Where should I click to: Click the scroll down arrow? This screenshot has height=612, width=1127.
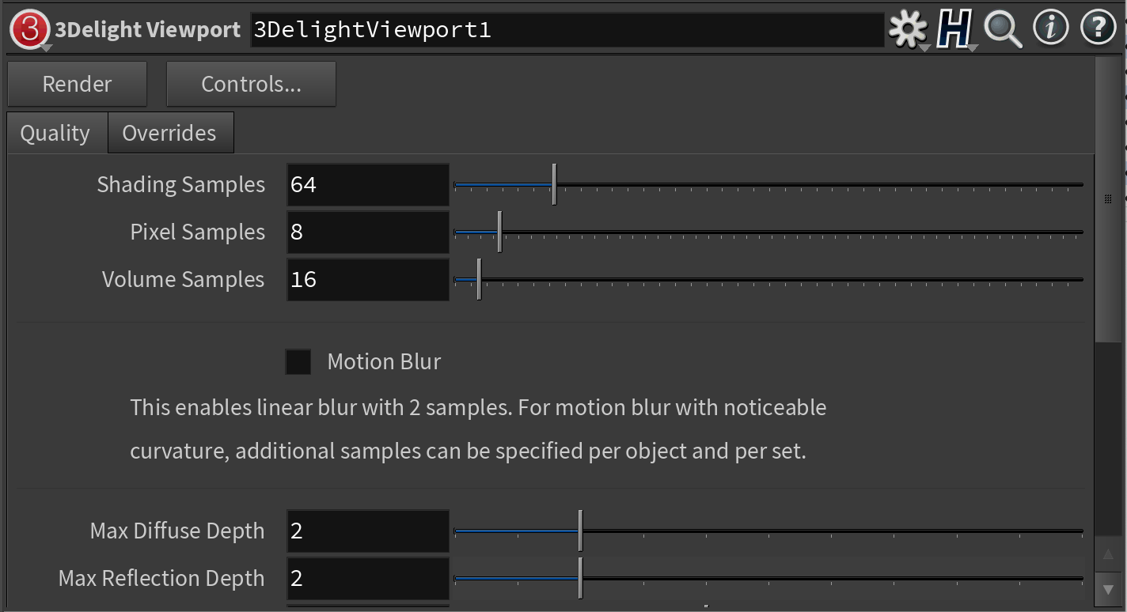click(x=1108, y=588)
